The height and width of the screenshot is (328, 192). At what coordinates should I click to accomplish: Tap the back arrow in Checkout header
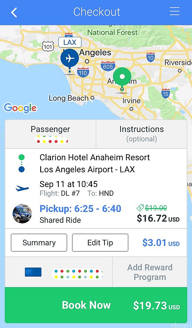14,12
